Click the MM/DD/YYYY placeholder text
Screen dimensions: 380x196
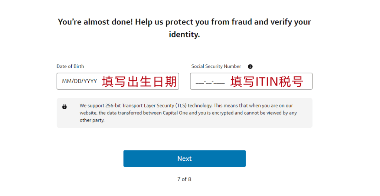79,82
